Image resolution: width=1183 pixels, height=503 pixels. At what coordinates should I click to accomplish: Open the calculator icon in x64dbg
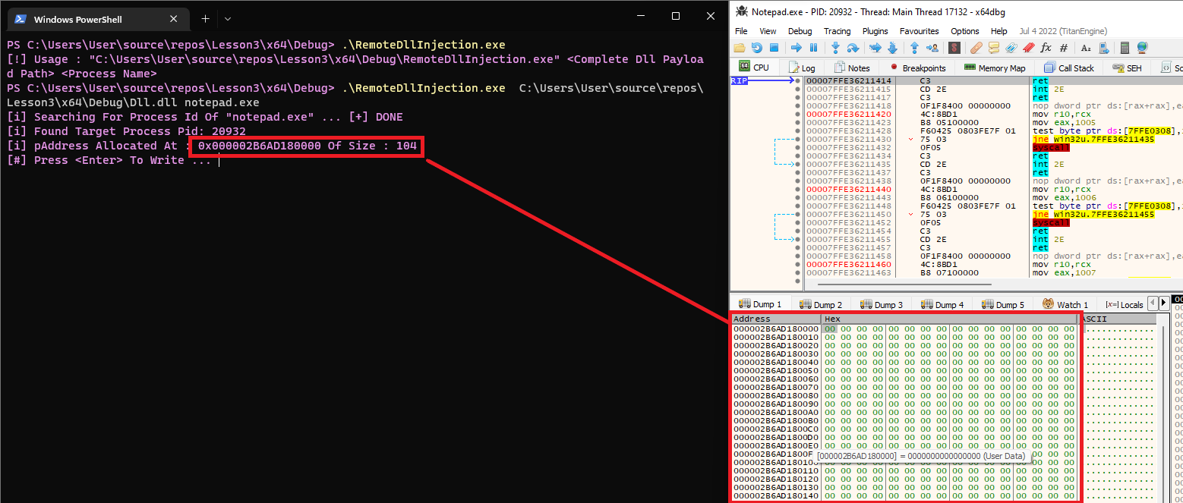pyautogui.click(x=1125, y=48)
